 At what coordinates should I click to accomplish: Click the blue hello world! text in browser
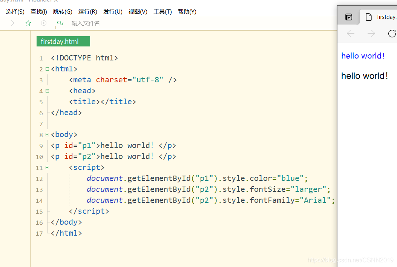tap(363, 56)
